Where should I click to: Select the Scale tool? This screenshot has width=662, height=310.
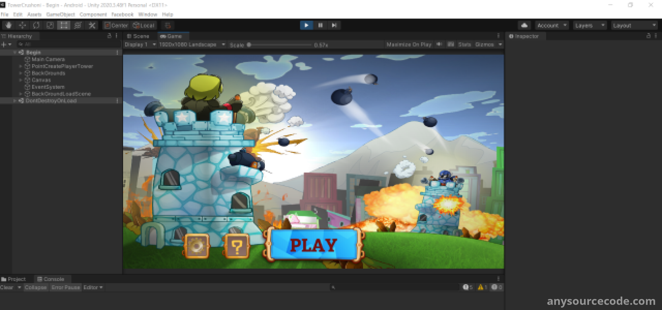click(50, 25)
